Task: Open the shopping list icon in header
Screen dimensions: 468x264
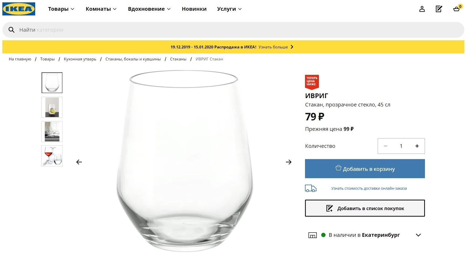Action: pyautogui.click(x=439, y=9)
